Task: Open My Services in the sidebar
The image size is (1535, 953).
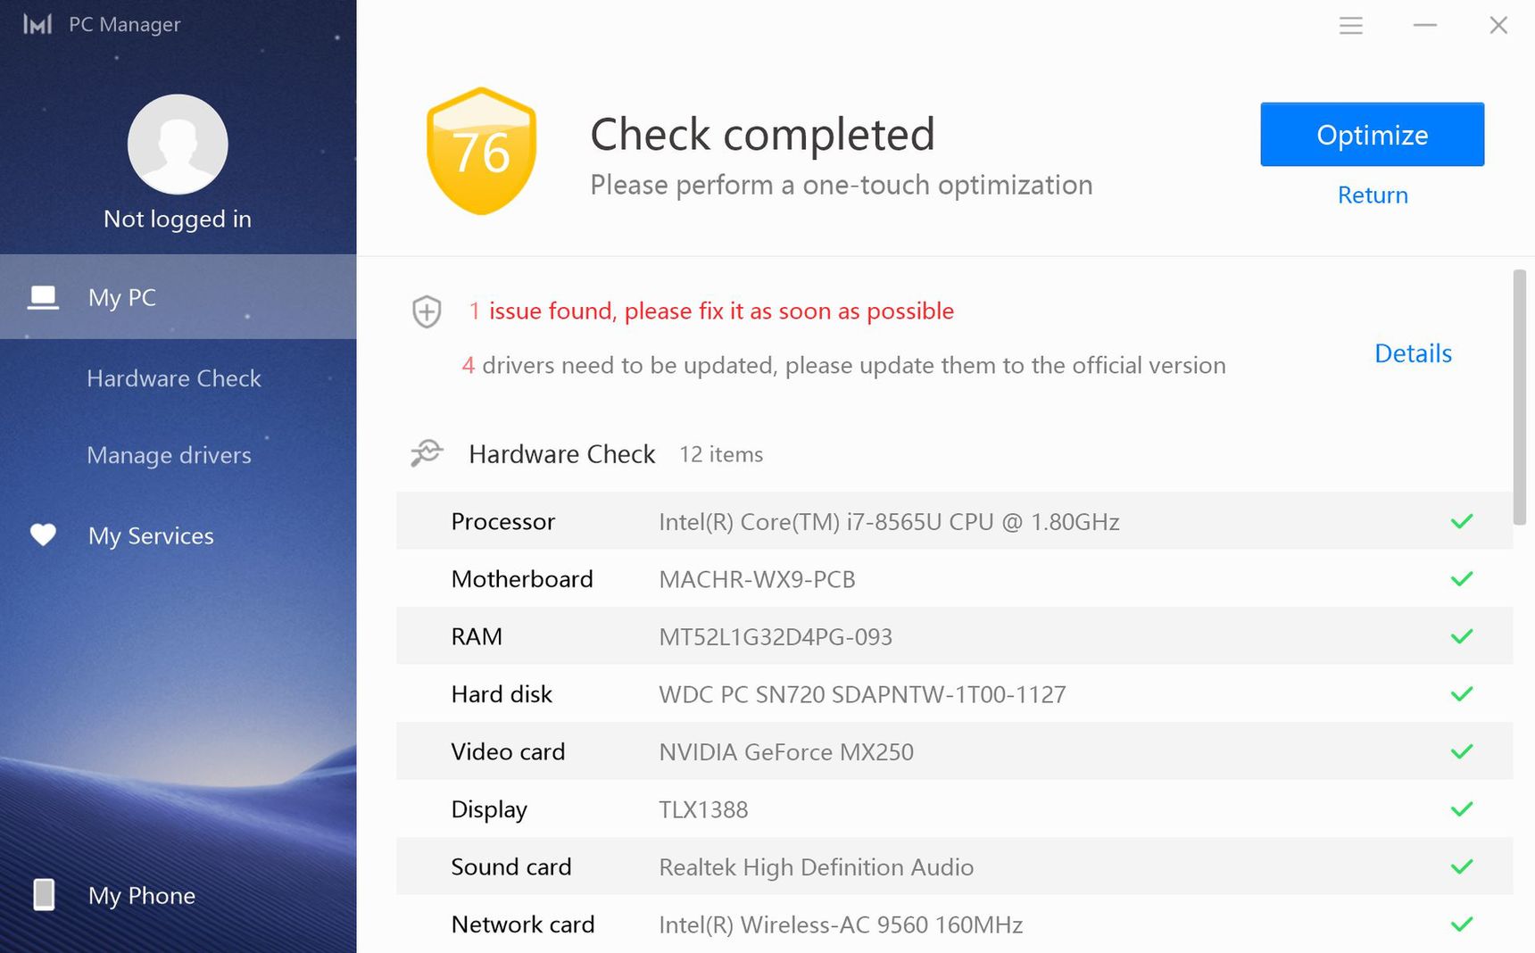Action: [151, 535]
